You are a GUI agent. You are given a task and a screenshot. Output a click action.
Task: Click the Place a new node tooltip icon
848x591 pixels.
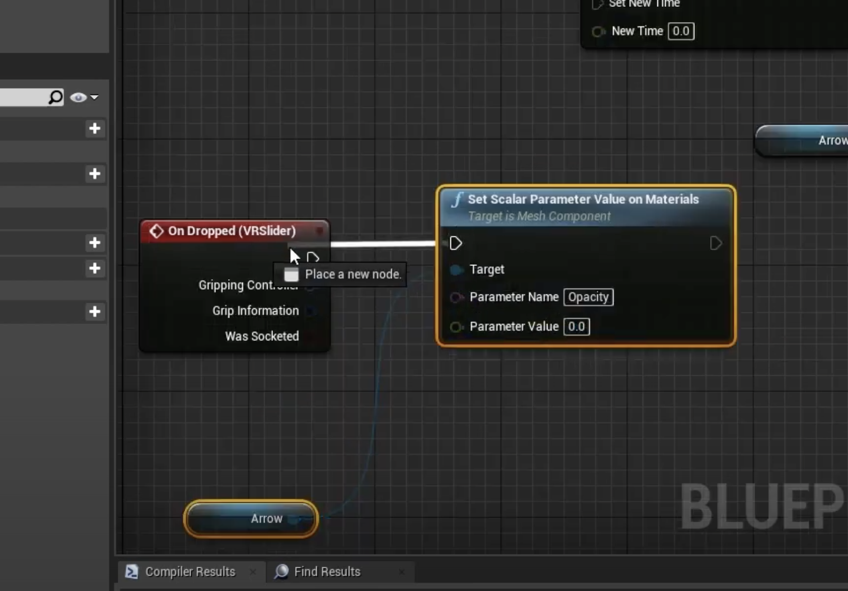[x=291, y=274]
